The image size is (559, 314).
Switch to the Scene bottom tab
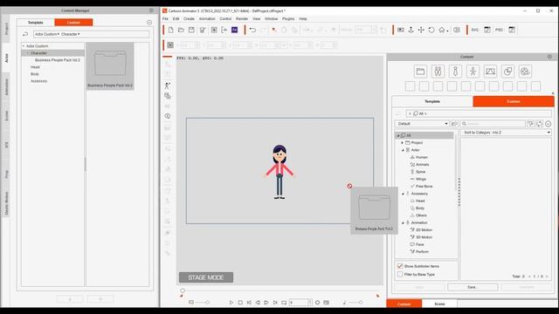(439, 304)
